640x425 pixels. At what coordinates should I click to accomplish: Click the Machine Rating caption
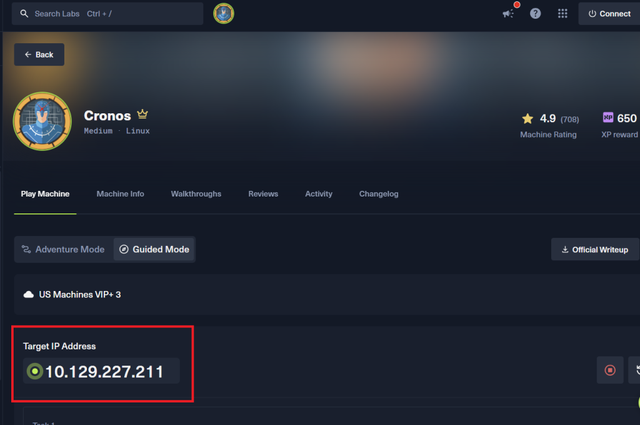(x=548, y=135)
